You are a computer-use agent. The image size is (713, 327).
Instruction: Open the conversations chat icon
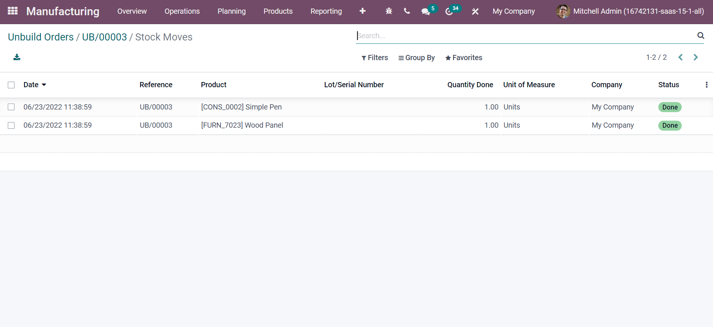coord(426,12)
